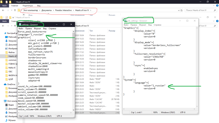Screen dimensions: 219x123
Task: Expand the ribbon chevron in top Explorer window
Action: (x=214, y=5)
